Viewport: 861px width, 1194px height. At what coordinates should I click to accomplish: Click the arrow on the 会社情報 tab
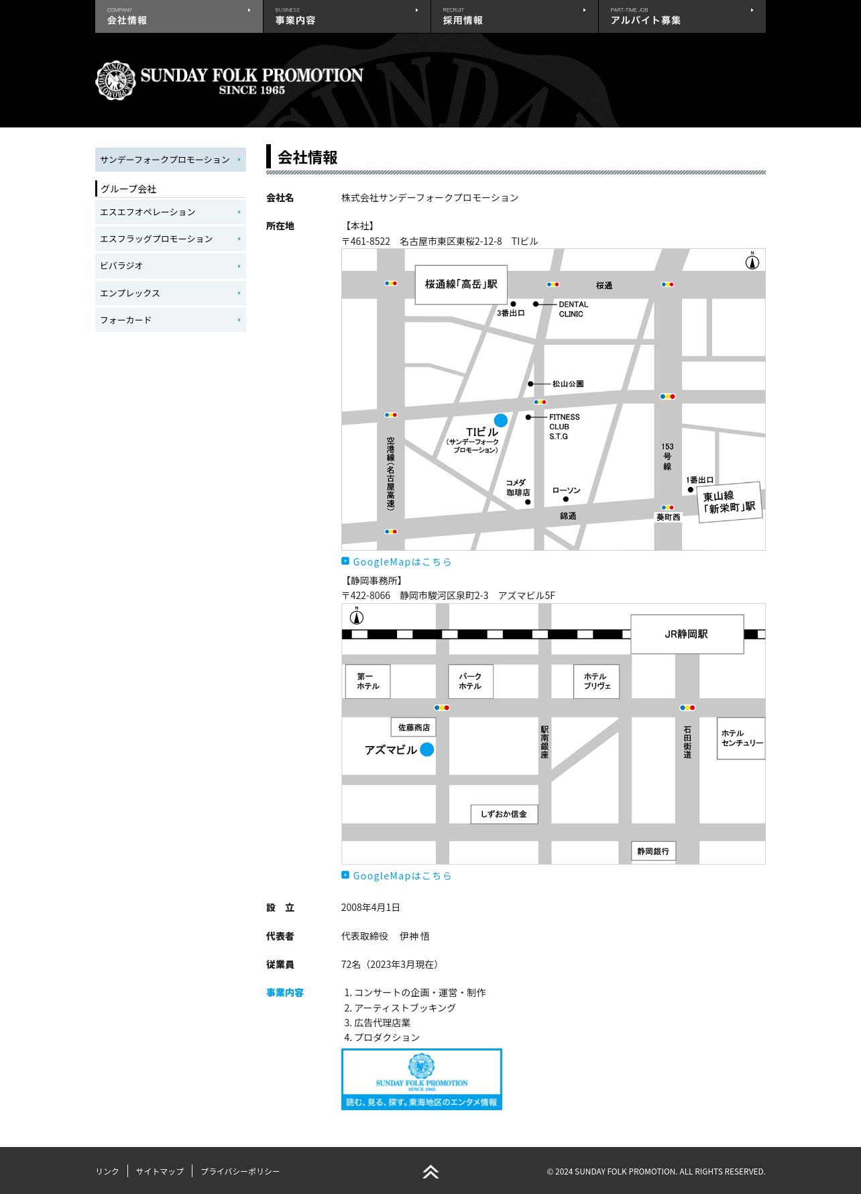[249, 10]
